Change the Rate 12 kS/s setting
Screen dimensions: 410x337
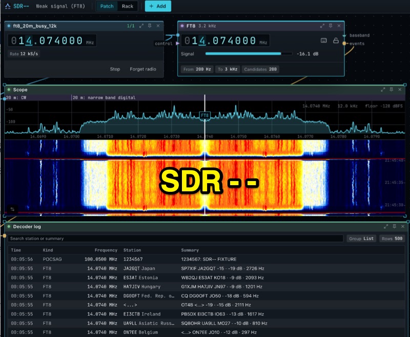[24, 54]
